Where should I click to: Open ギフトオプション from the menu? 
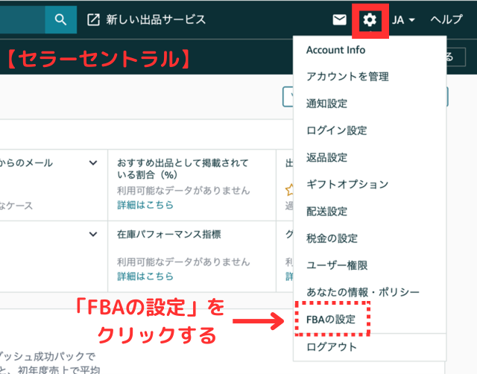click(x=347, y=184)
